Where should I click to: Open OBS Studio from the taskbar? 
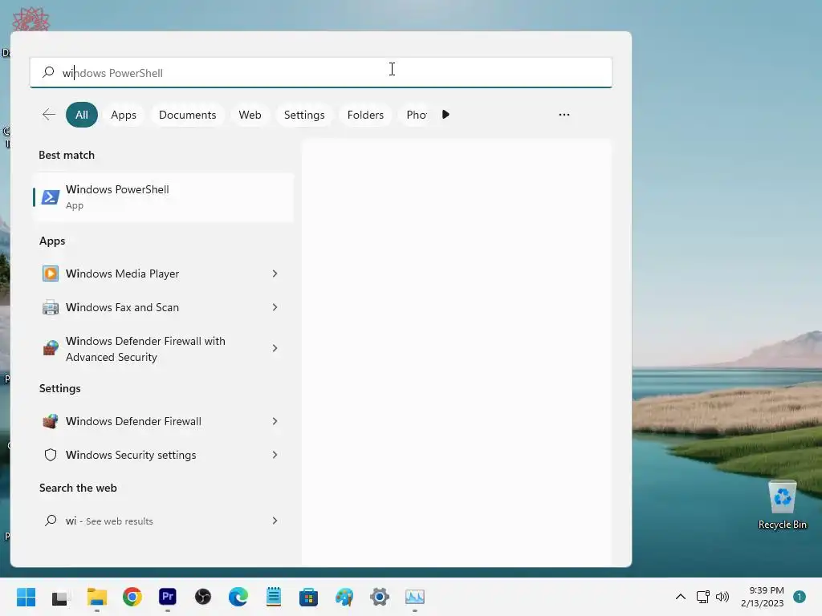click(x=203, y=597)
